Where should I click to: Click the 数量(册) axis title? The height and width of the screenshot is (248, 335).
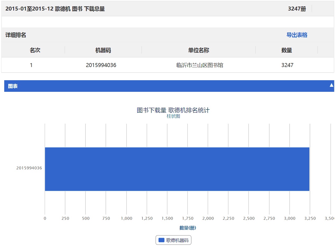(188, 228)
